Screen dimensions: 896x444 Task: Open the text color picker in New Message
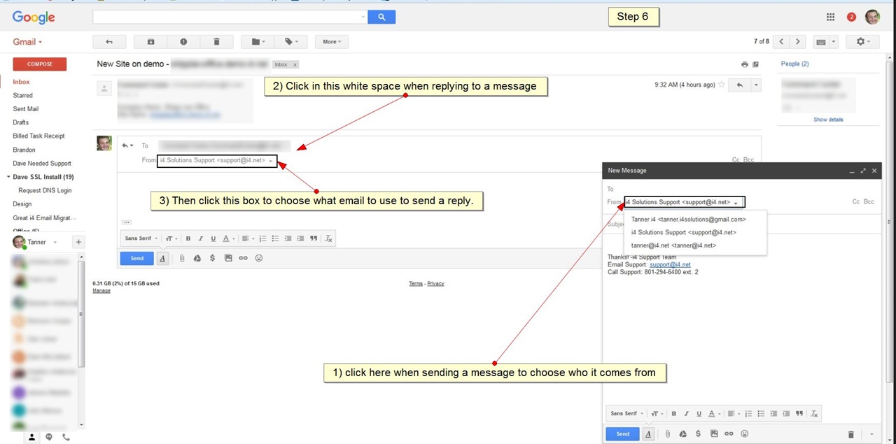[714, 414]
